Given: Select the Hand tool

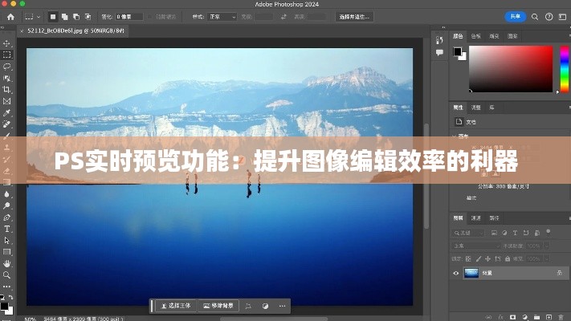Looking at the screenshot, I should (7, 263).
